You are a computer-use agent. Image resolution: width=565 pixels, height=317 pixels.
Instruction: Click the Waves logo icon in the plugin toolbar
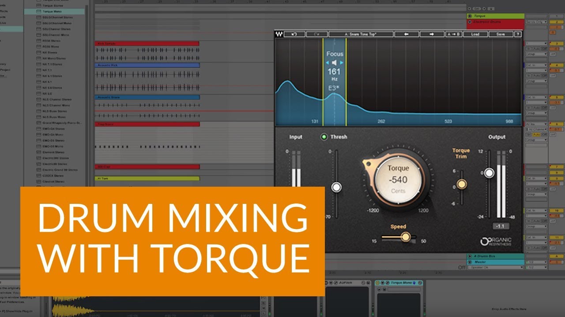(x=279, y=34)
